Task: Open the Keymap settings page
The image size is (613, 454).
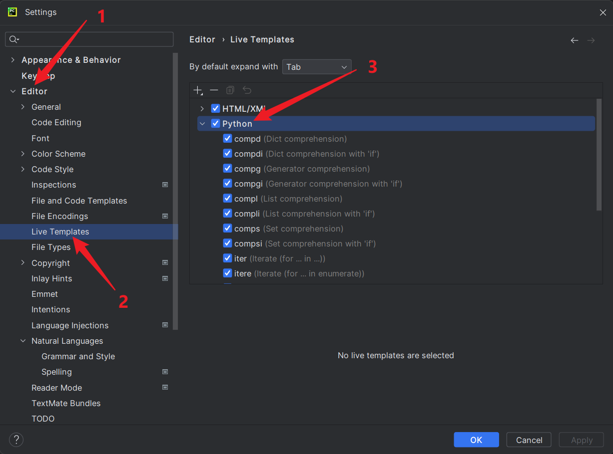Action: point(38,76)
